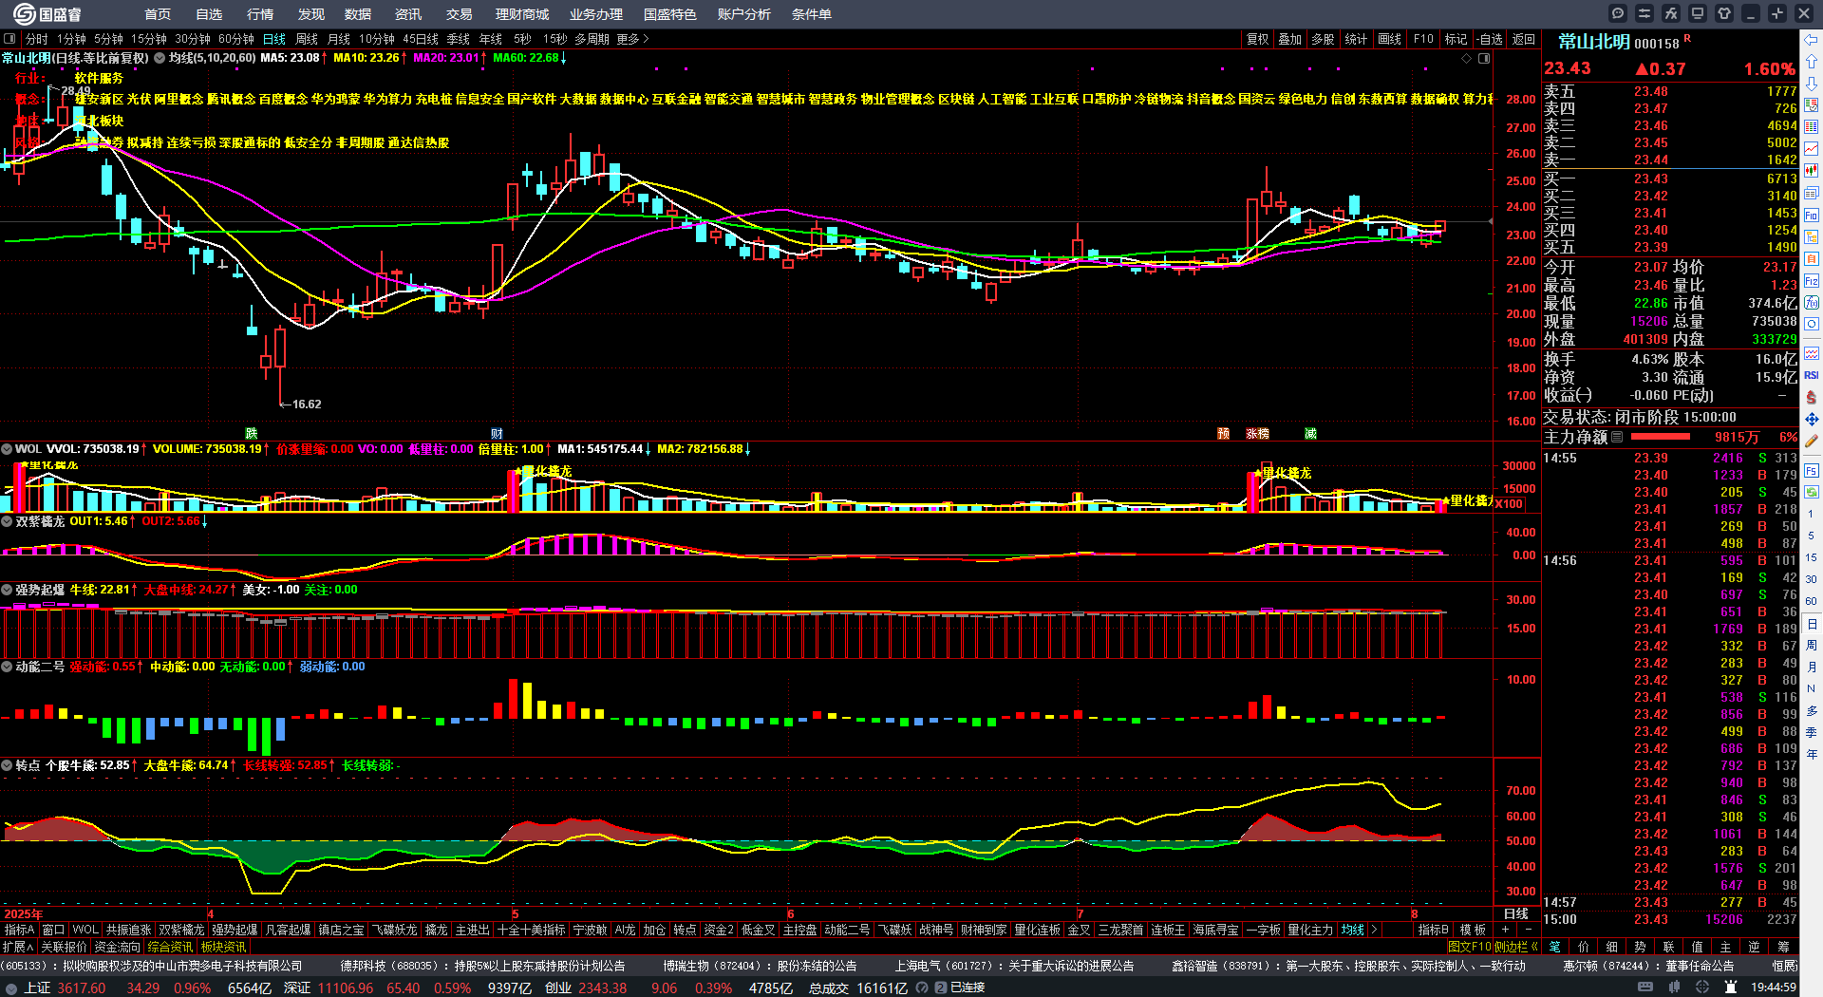Image resolution: width=1823 pixels, height=997 pixels.
Task: Click the crosshair target icon in status bar
Action: coord(1704,988)
